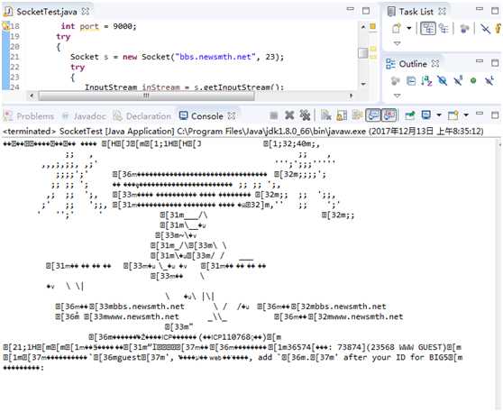Click editor horizontal scrollbar thumb
The width and height of the screenshot is (503, 412).
coord(146,96)
